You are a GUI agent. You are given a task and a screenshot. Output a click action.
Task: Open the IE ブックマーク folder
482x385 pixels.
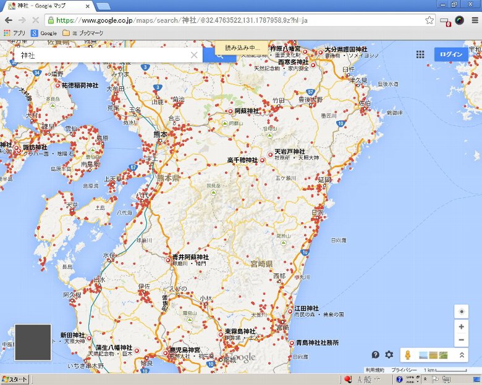[x=83, y=33]
